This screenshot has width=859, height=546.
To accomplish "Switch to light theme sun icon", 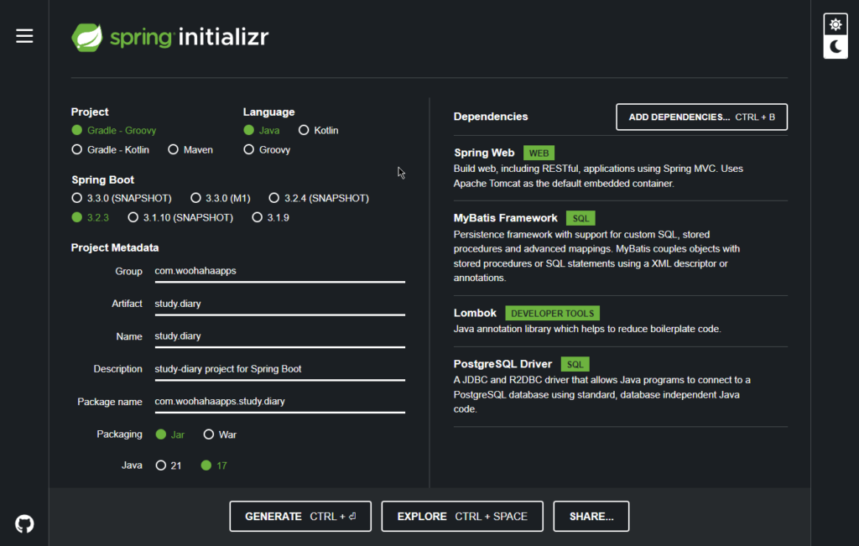I will [x=836, y=24].
